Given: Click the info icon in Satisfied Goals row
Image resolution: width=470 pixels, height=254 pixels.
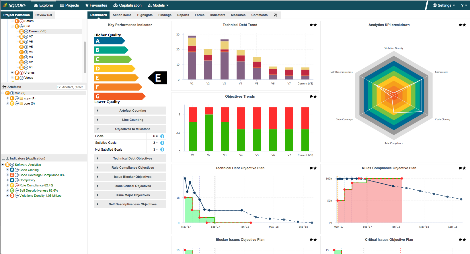Looking at the screenshot, I should (x=162, y=143).
